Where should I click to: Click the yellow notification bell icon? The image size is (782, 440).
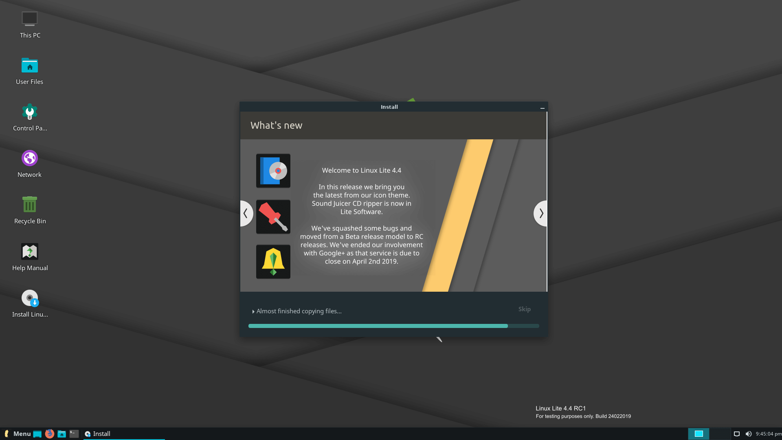click(273, 262)
